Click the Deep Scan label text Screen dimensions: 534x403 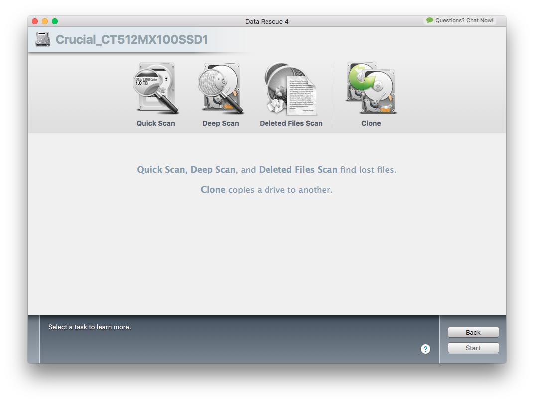point(221,123)
